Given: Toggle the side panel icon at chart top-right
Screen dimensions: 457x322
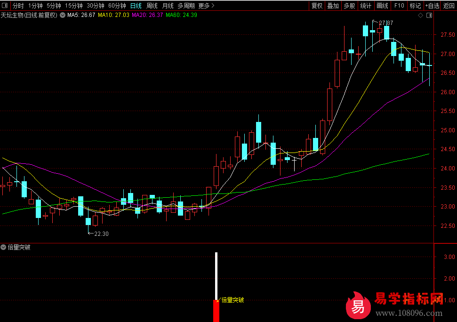Looking at the screenshot, I should [429, 15].
